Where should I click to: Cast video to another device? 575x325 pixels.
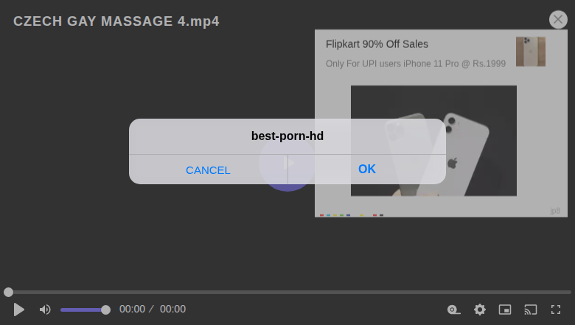531,310
